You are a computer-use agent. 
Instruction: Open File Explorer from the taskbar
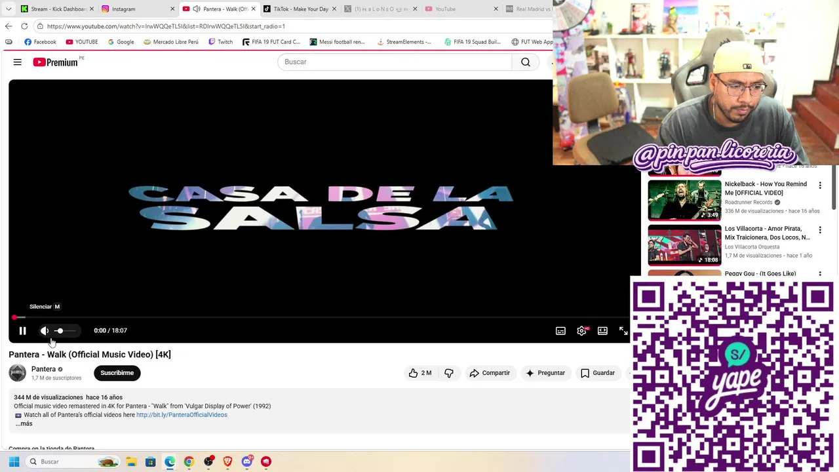[131, 462]
